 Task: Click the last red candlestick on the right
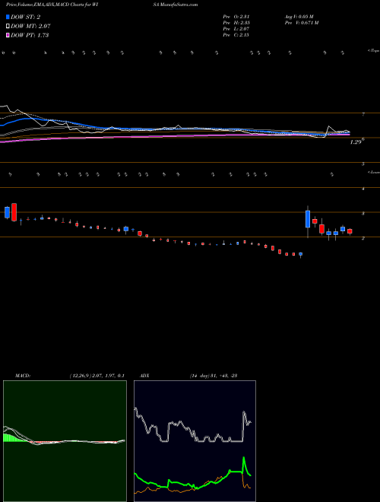(350, 231)
